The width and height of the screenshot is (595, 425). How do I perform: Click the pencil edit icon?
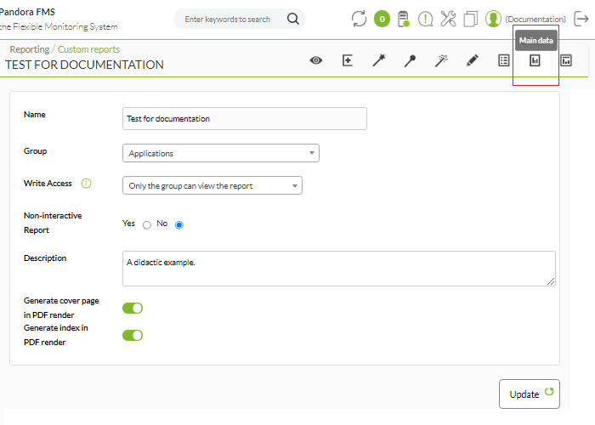472,60
